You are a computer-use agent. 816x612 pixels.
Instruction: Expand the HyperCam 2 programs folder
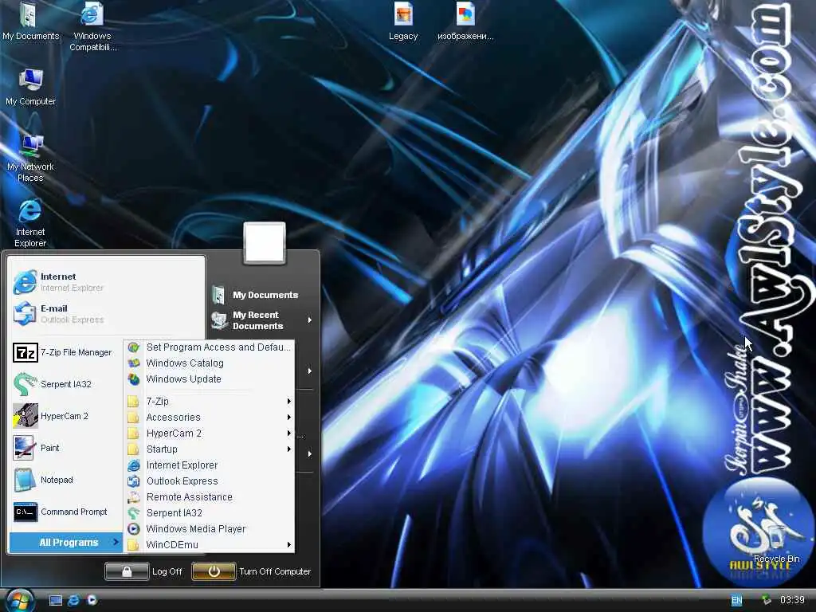coord(210,433)
